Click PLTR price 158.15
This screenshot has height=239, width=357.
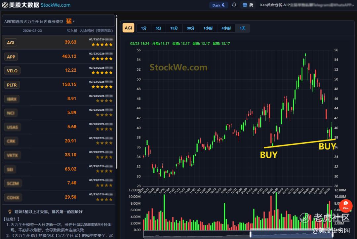pos(69,84)
